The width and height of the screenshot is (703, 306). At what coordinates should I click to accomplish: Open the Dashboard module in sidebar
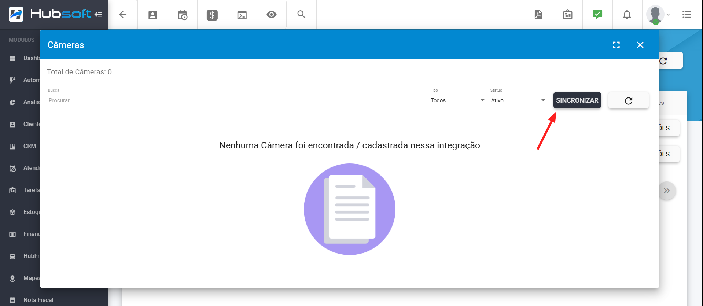point(24,58)
